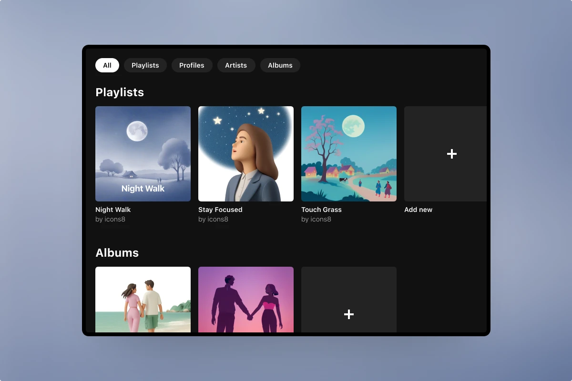The width and height of the screenshot is (572, 381).
Task: Click 'by icons8' under Touch Grass
Action: (x=316, y=220)
